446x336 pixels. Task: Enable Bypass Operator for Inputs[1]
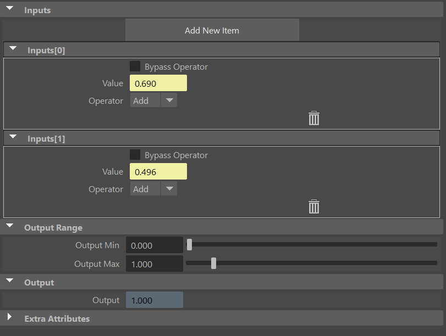(x=135, y=154)
